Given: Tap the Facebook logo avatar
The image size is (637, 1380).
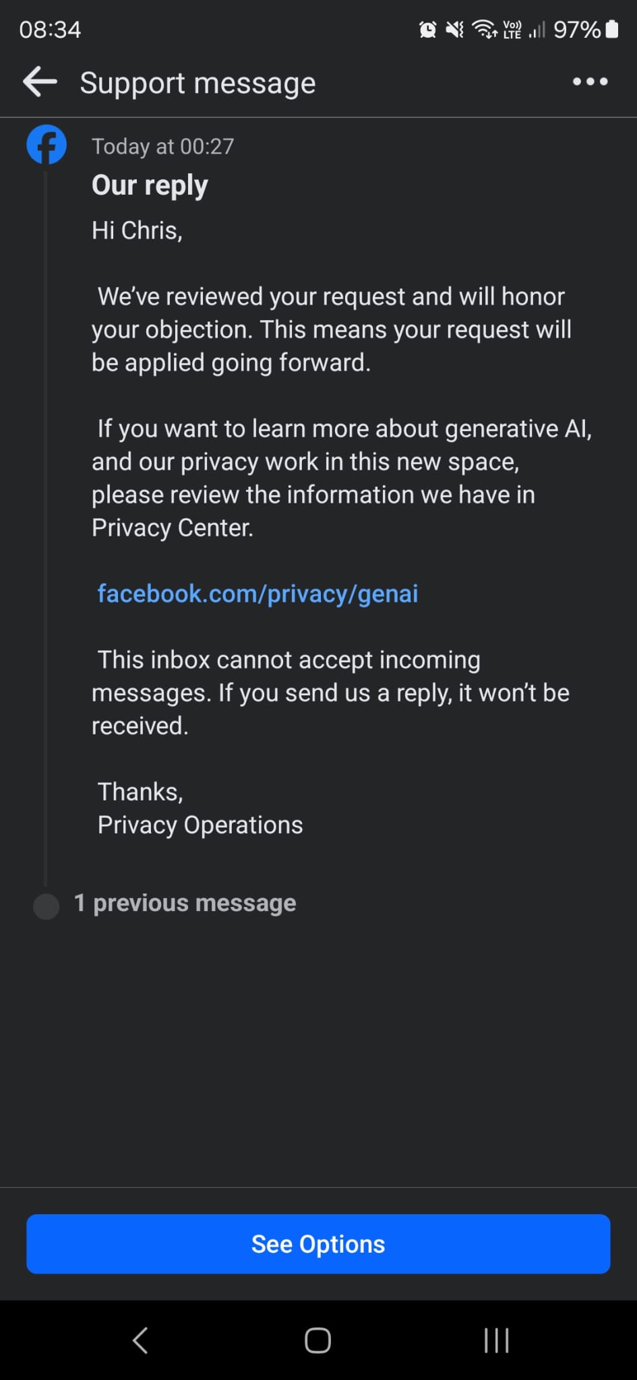Looking at the screenshot, I should coord(47,145).
